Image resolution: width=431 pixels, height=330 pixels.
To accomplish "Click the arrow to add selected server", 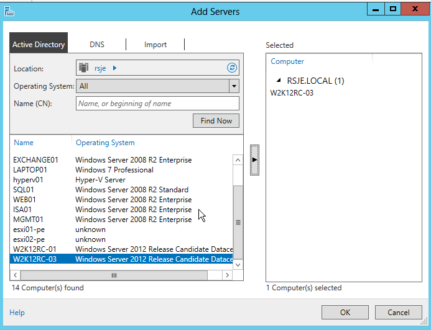I will (254, 160).
